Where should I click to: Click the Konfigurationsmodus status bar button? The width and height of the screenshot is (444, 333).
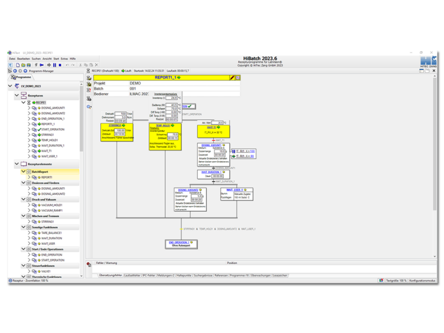(x=422, y=280)
